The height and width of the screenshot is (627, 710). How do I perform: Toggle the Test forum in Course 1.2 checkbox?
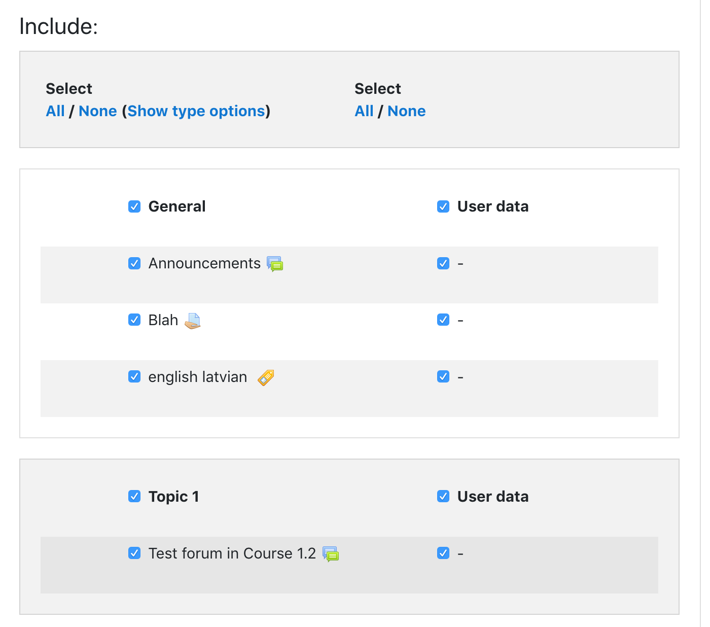134,553
